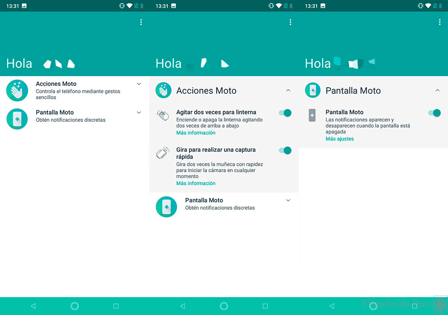This screenshot has height=315, width=448.
Task: Select Pantalla Moto title in left screen
Action: click(x=55, y=112)
